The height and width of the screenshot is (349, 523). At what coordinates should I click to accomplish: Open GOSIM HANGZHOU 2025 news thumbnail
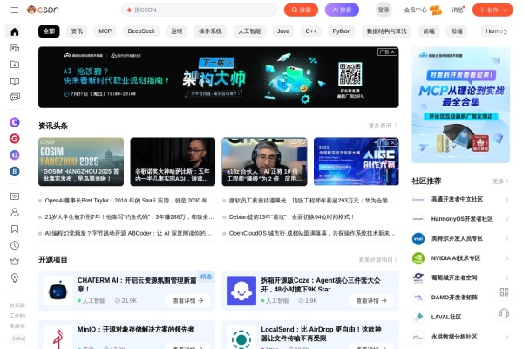click(81, 161)
